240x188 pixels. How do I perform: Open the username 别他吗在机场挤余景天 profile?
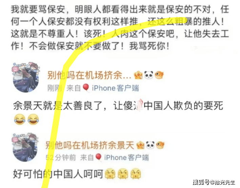pos(90,145)
